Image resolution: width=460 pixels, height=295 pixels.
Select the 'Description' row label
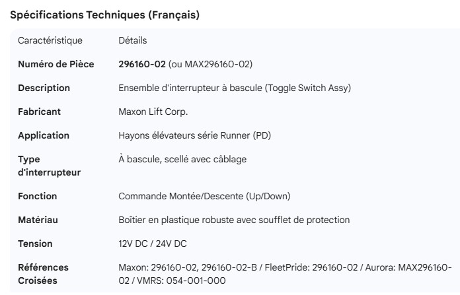[x=44, y=88]
